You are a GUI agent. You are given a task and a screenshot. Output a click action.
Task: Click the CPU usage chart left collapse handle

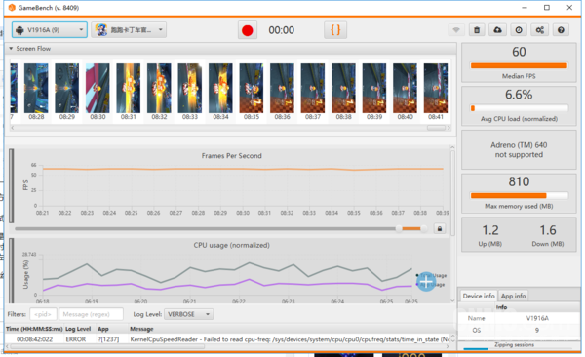(12, 271)
